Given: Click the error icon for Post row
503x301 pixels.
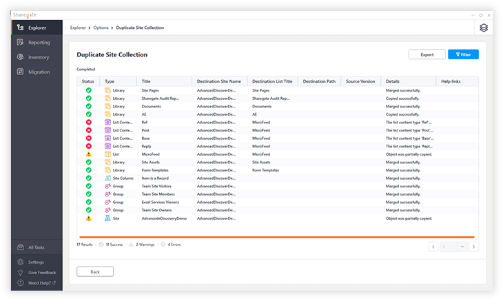Looking at the screenshot, I should click(x=88, y=130).
